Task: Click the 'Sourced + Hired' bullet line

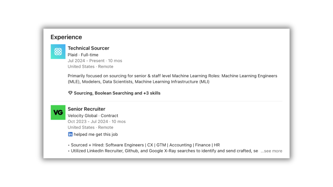Action: point(145,145)
